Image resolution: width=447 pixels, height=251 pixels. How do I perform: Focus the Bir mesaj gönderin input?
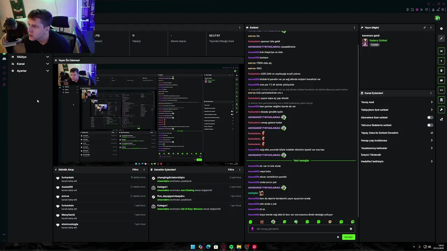pos(301,229)
